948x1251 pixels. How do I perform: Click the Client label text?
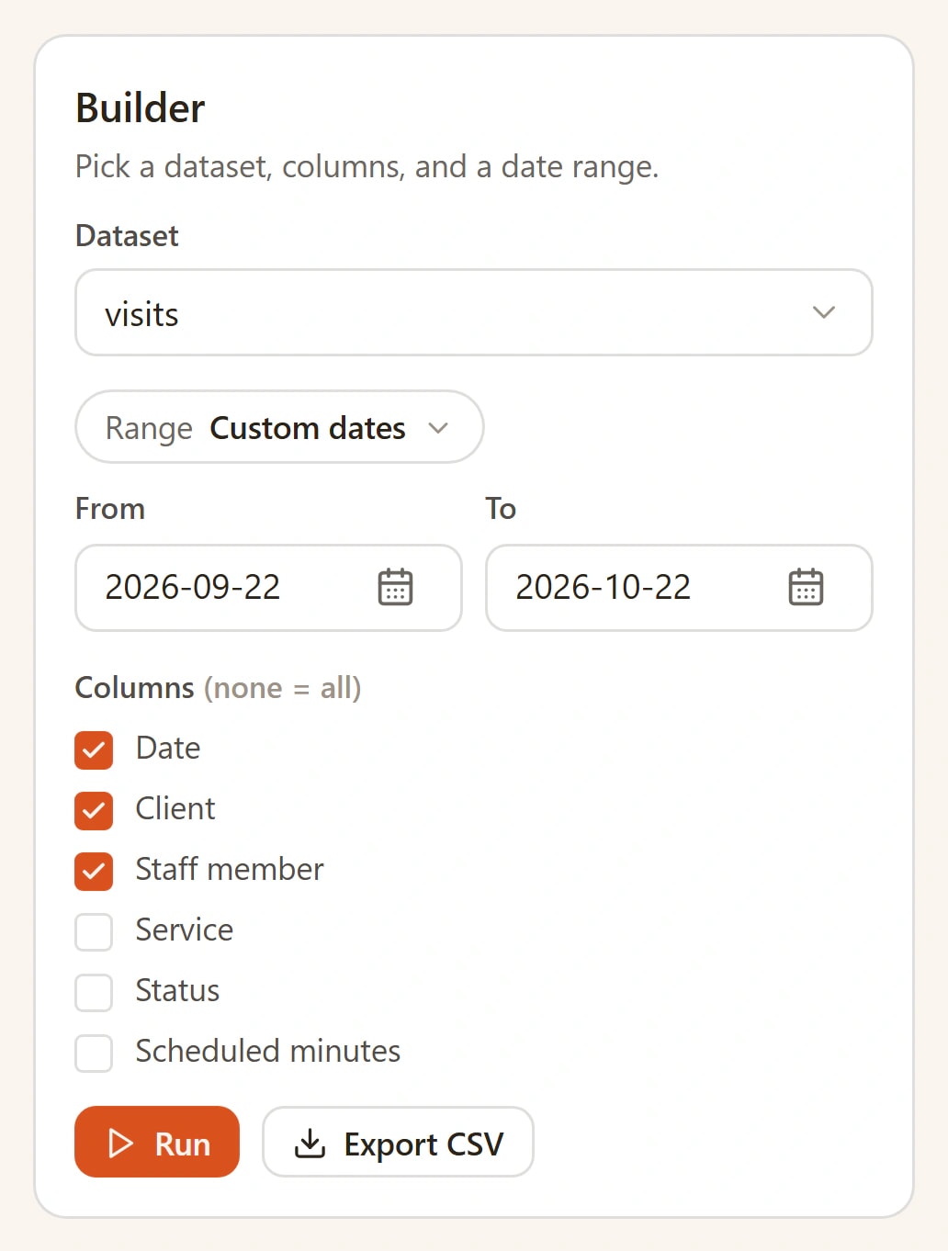[175, 808]
